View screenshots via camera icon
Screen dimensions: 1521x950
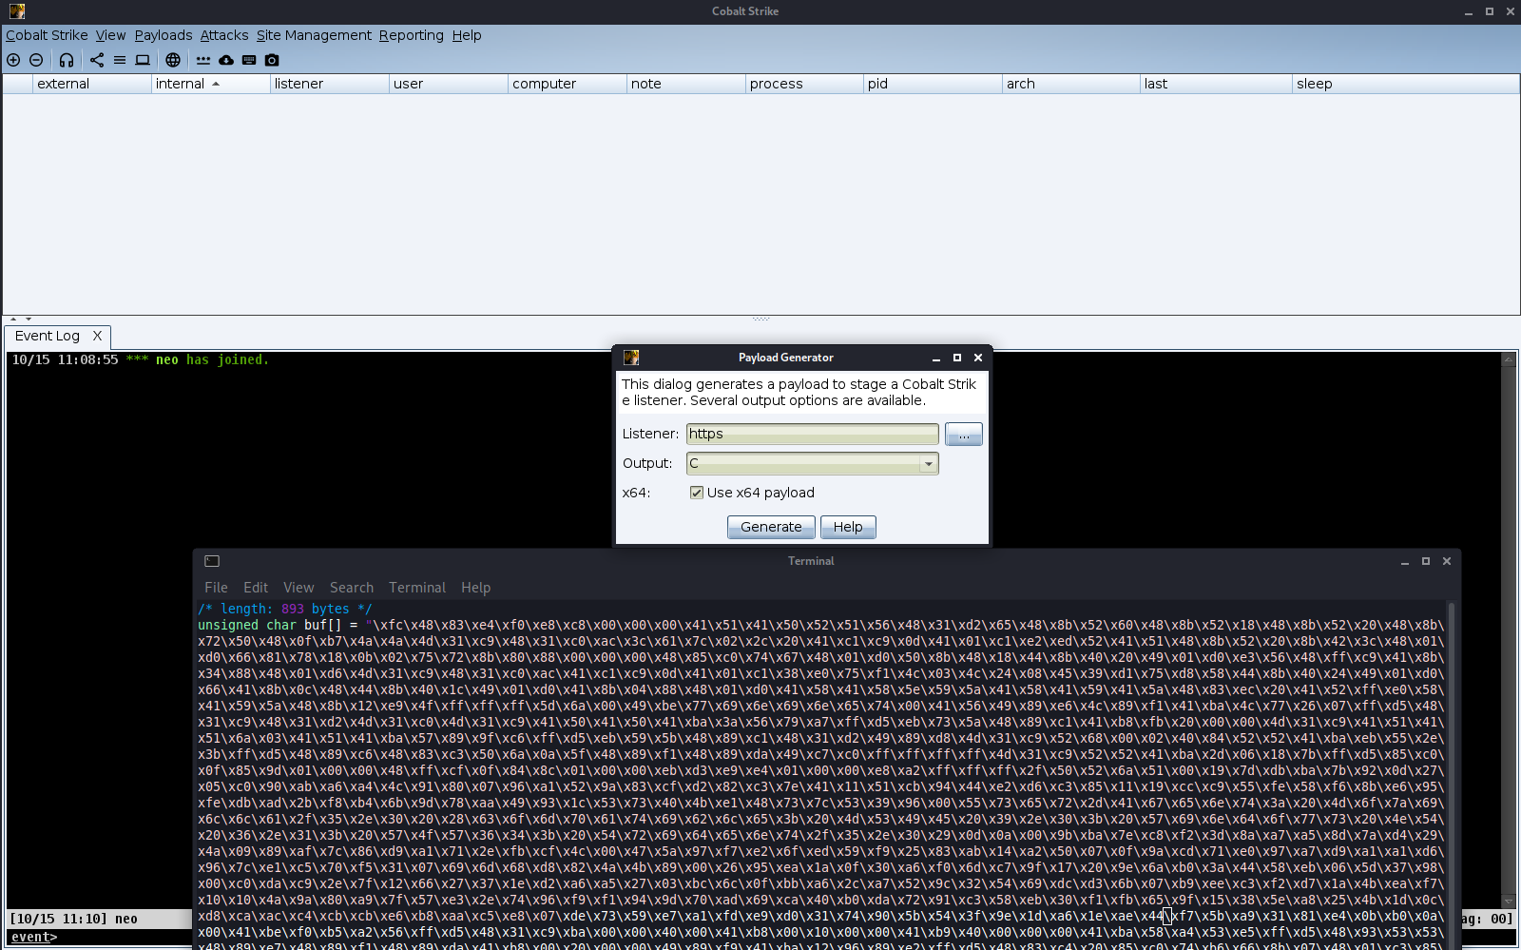272,60
